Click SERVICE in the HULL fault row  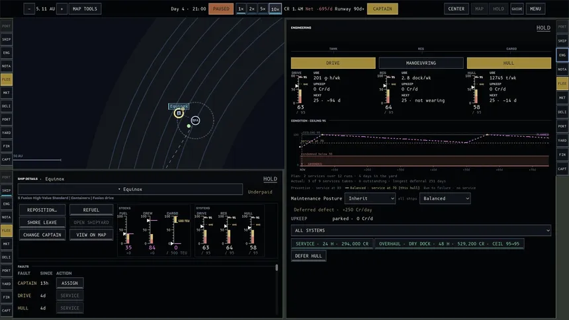[69, 308]
